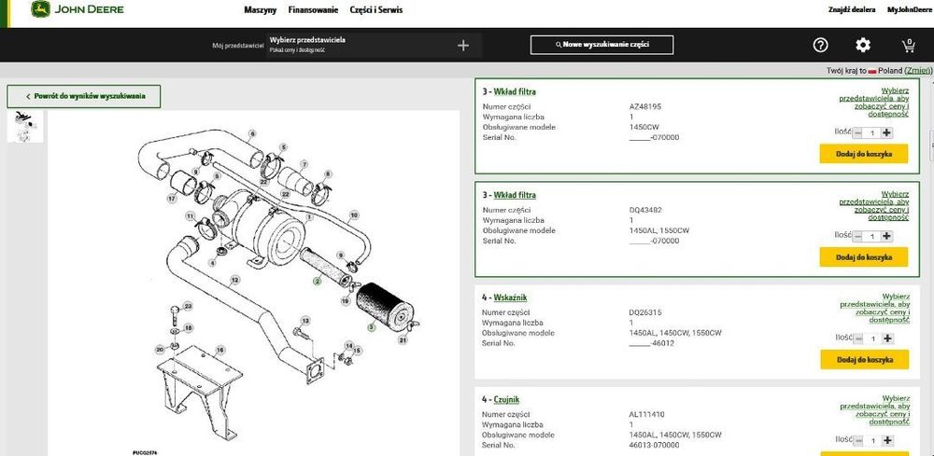
Task: Select the diagram thumbnail preview
Action: 25,127
